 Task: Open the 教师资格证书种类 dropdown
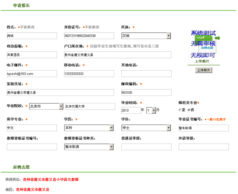(x=89, y=147)
